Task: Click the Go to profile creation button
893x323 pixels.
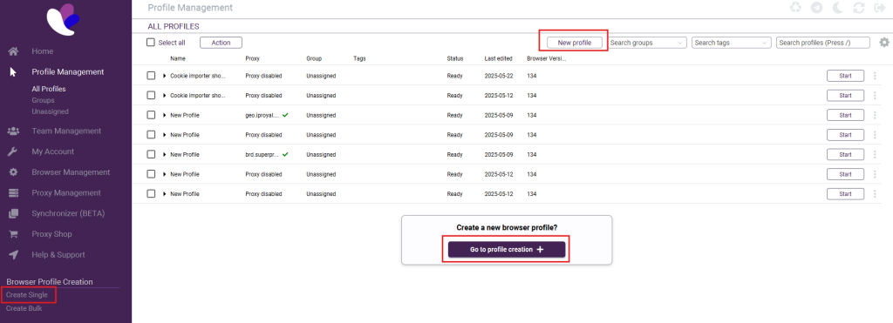Action: tap(507, 250)
